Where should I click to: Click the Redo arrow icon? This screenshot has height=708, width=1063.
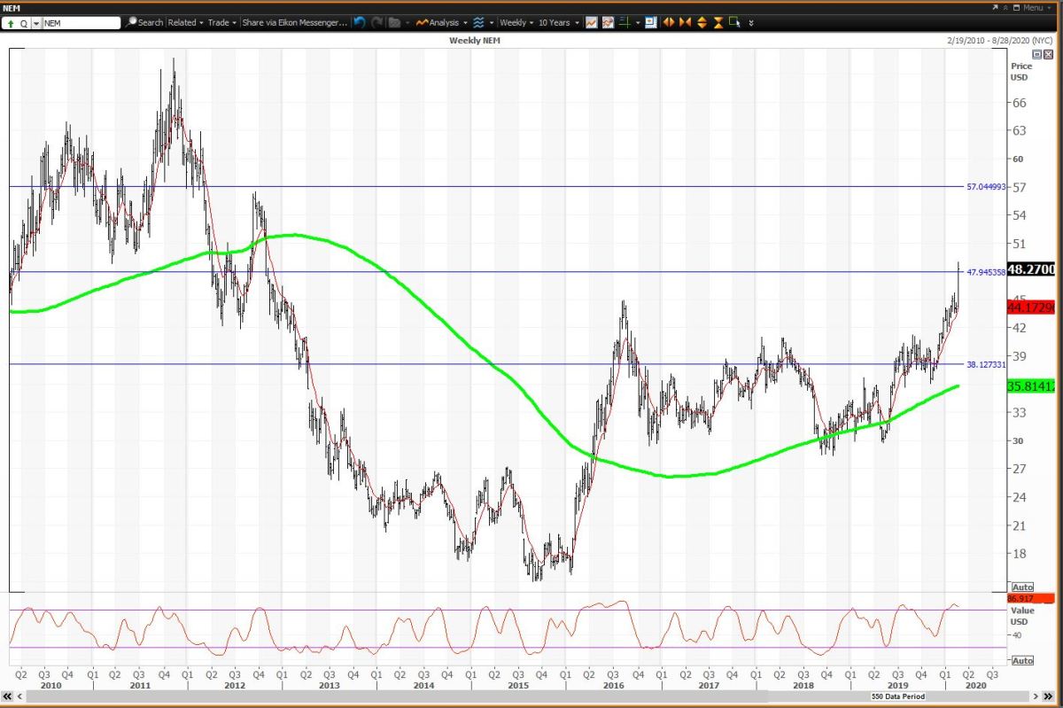pyautogui.click(x=376, y=22)
